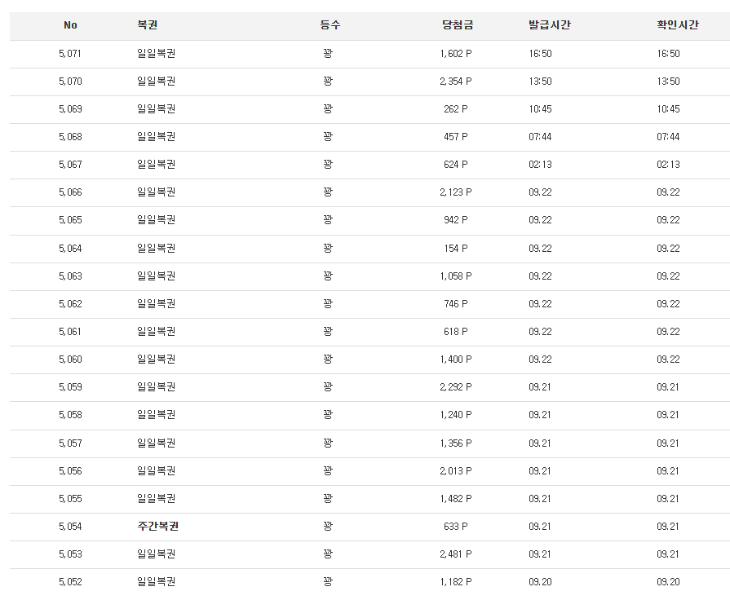Click the 2,292 P prize amount
The width and height of the screenshot is (730, 600).
click(456, 386)
